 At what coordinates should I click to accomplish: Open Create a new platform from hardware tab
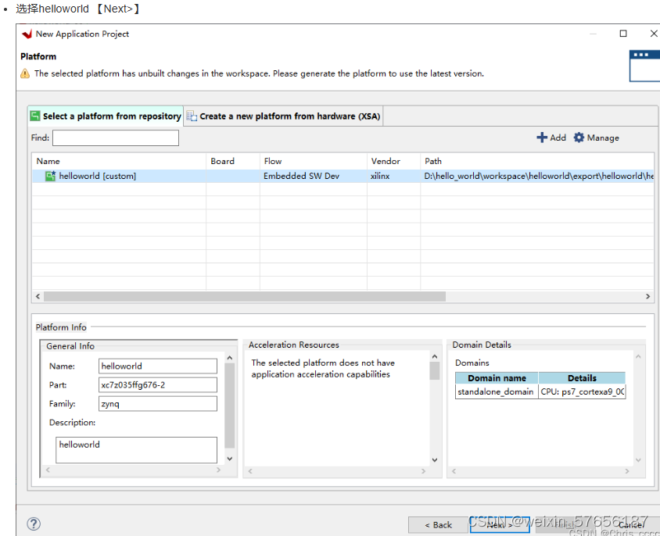tap(284, 116)
